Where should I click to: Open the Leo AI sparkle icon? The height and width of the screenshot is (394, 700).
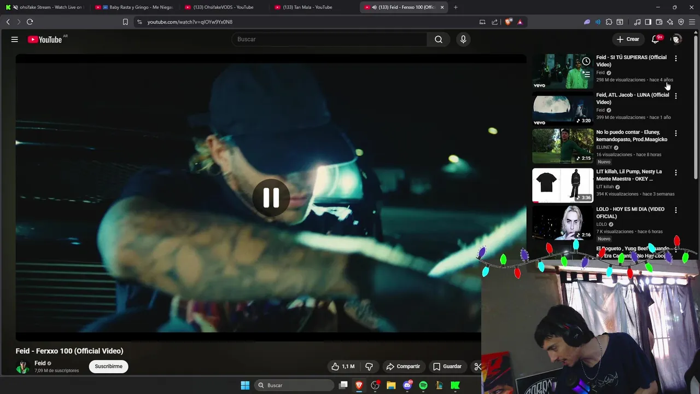[x=670, y=22]
